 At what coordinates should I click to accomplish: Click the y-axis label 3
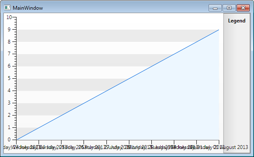pyautogui.click(x=9, y=103)
